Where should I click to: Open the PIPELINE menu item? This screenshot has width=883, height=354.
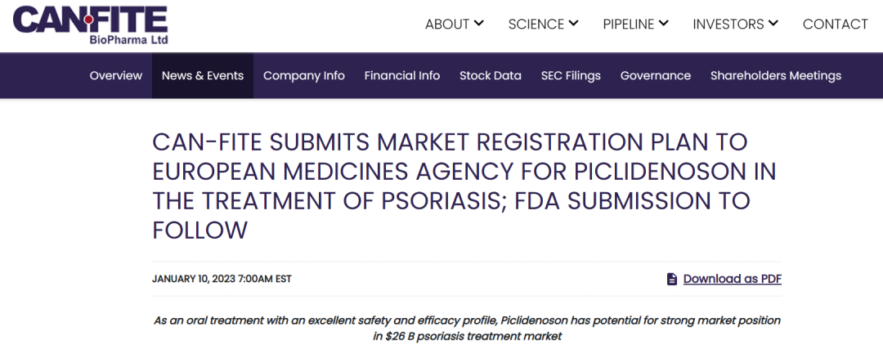(x=628, y=25)
